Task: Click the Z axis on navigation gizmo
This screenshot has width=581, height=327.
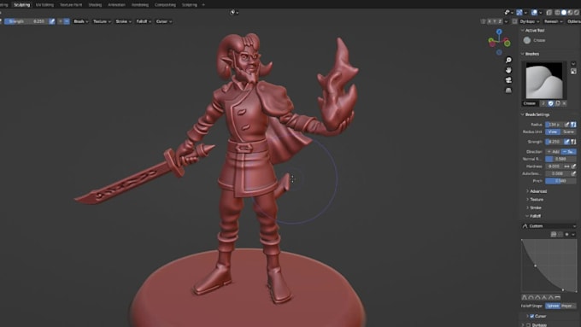Action: click(499, 32)
